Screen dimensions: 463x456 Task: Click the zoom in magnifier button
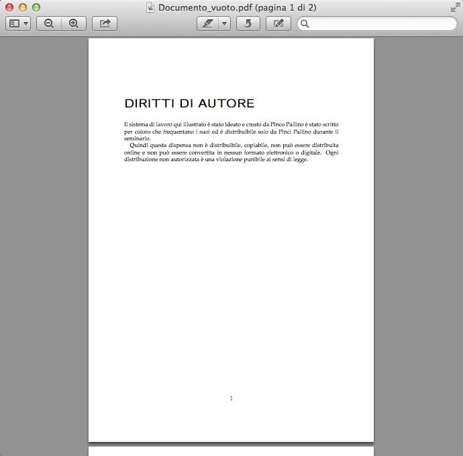pos(74,24)
